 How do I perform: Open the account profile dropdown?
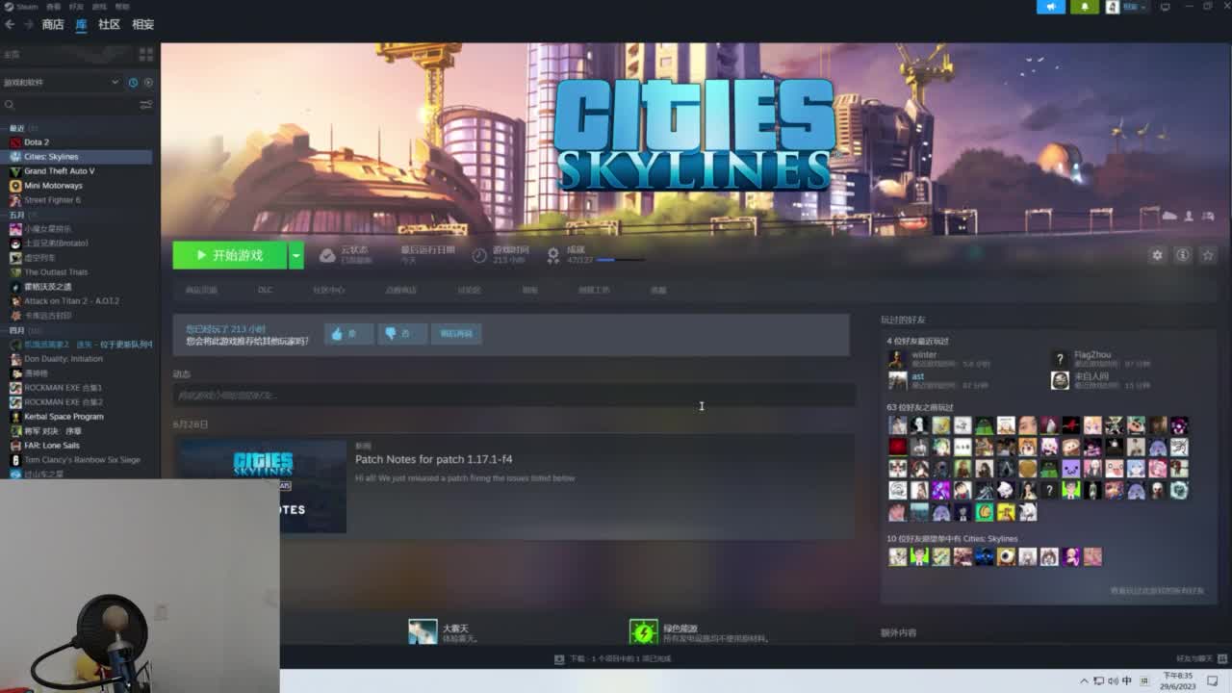point(1126,7)
